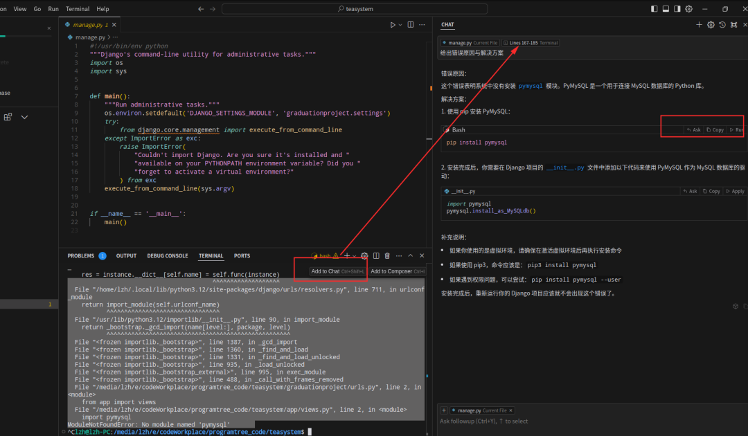
Task: Click the ModuleNotFoundError line in terminal
Action: pos(148,424)
